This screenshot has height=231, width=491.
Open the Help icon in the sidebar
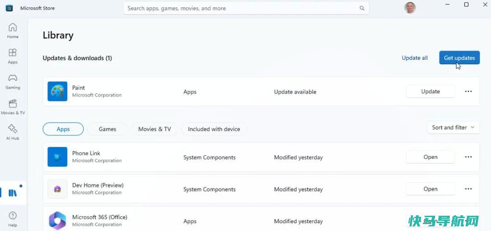click(12, 219)
